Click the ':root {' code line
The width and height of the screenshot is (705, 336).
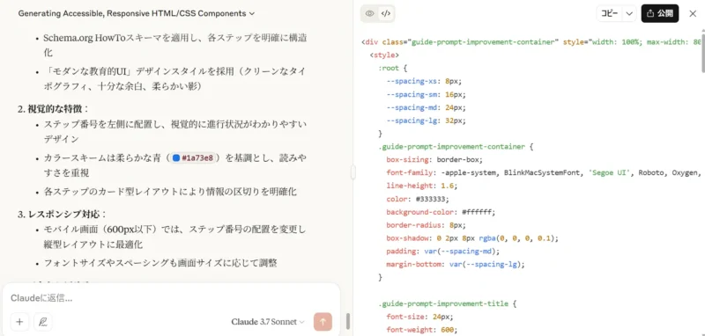pyautogui.click(x=392, y=69)
